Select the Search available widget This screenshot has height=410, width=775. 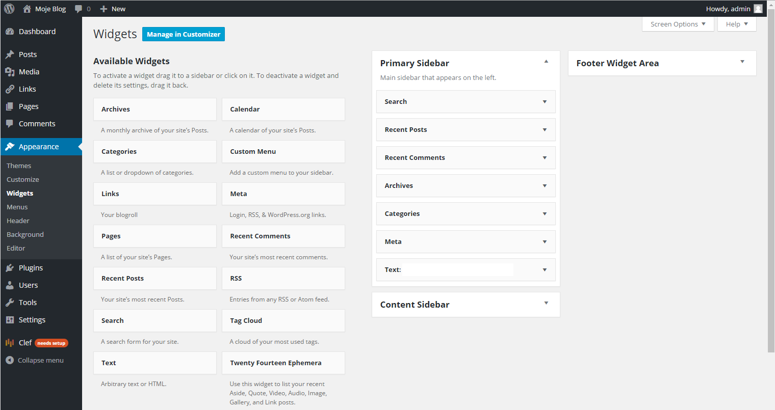point(155,321)
